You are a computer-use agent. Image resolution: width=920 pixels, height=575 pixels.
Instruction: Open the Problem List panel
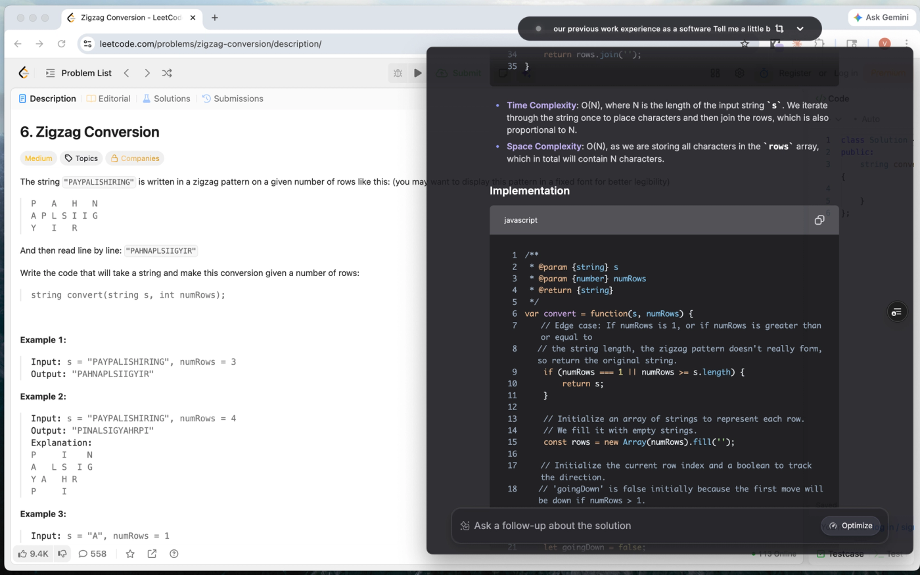pyautogui.click(x=79, y=73)
